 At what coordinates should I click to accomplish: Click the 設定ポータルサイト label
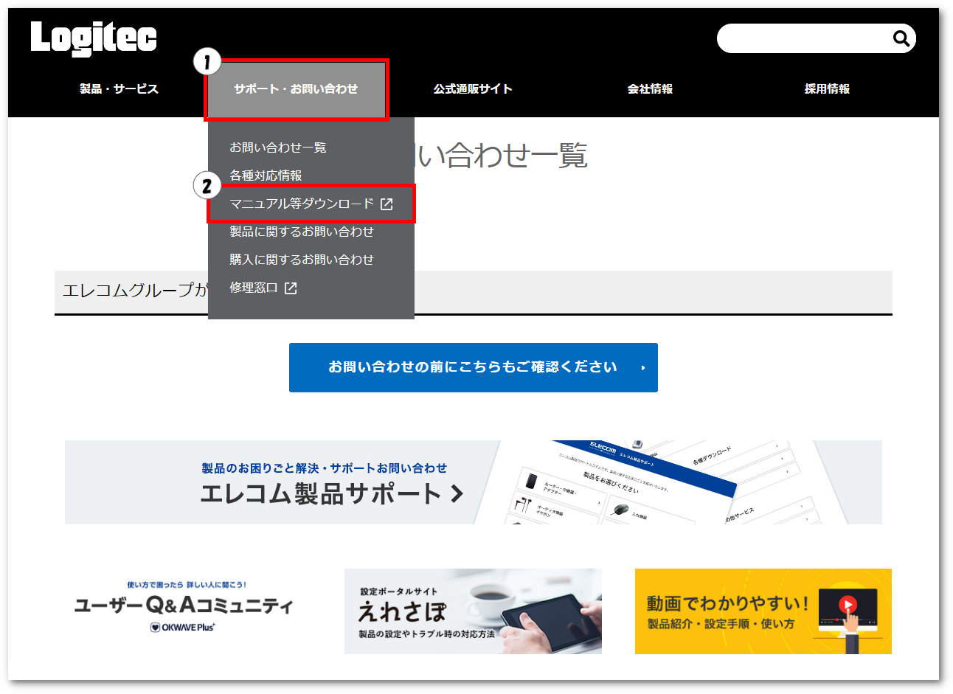tap(399, 591)
